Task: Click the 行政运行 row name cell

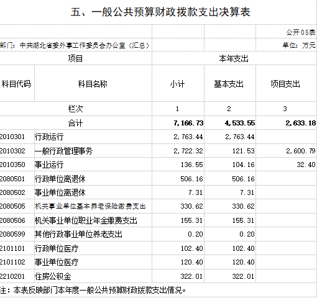Action: point(93,137)
